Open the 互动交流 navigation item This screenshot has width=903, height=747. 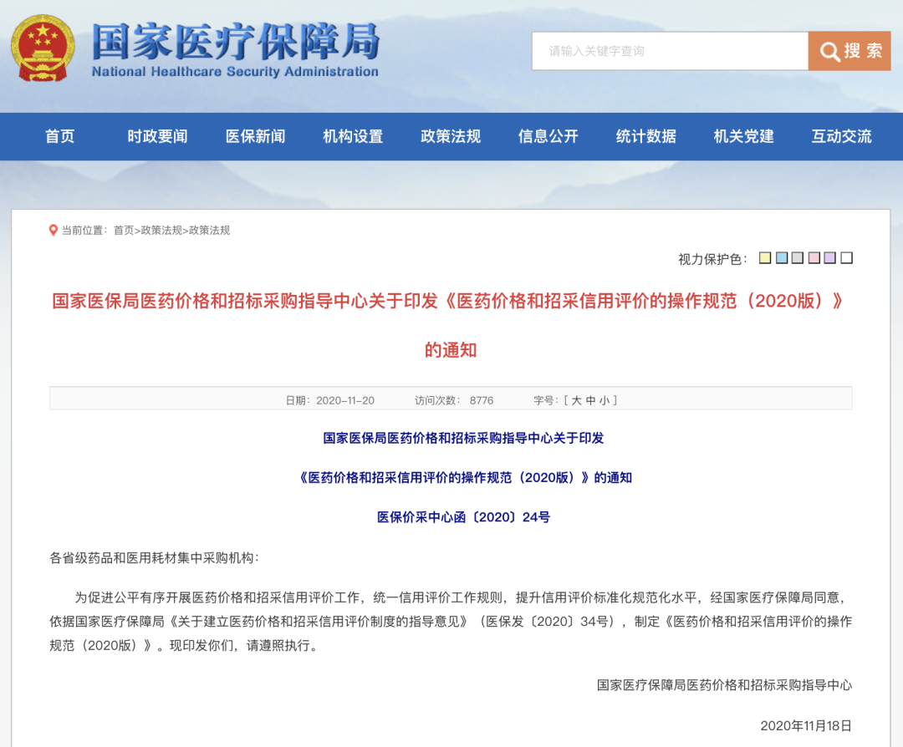click(841, 136)
